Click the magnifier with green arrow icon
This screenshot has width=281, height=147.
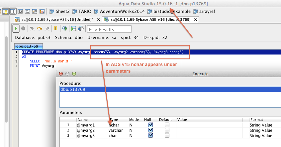(73, 28)
